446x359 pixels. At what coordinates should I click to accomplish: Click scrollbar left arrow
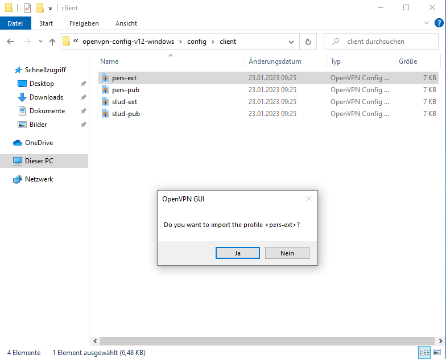[96, 341]
